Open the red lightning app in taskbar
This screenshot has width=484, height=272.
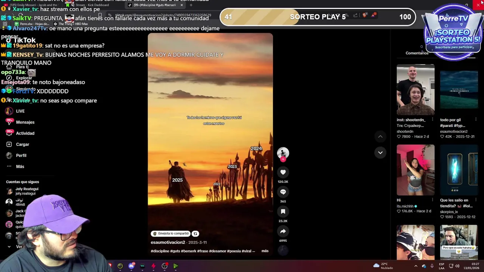point(153,266)
